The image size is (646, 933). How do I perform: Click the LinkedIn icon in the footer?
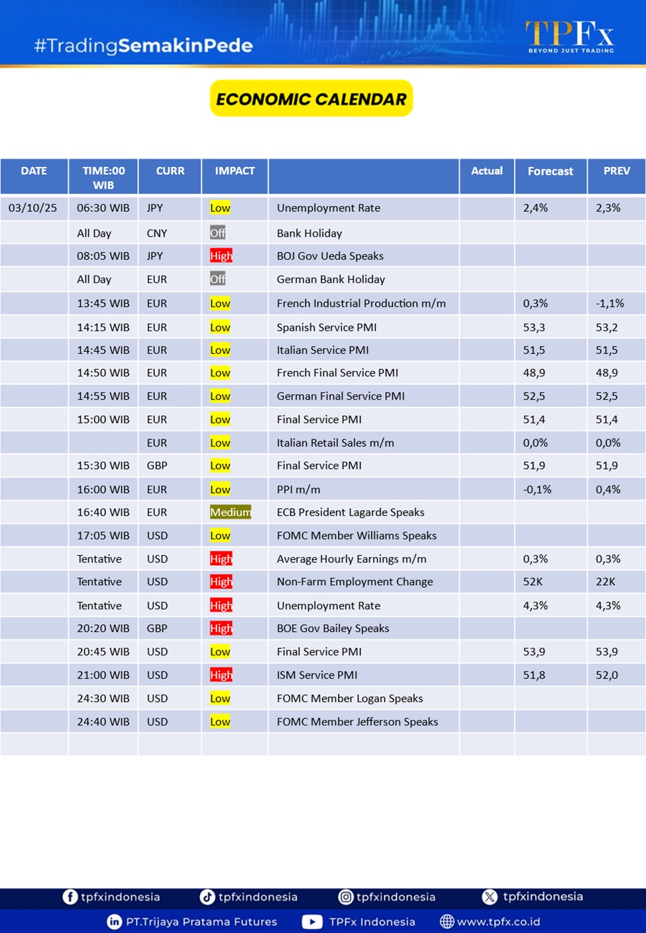pyautogui.click(x=115, y=922)
